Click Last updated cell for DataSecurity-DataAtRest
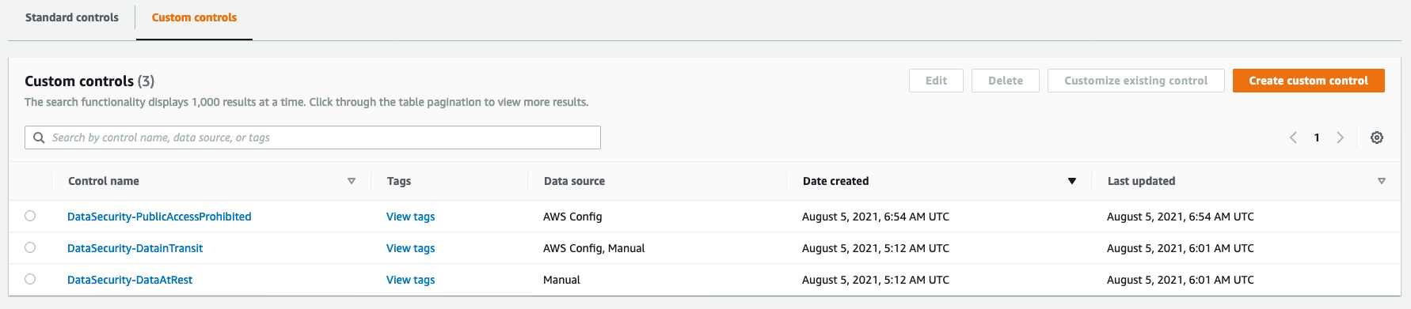 tap(1181, 280)
